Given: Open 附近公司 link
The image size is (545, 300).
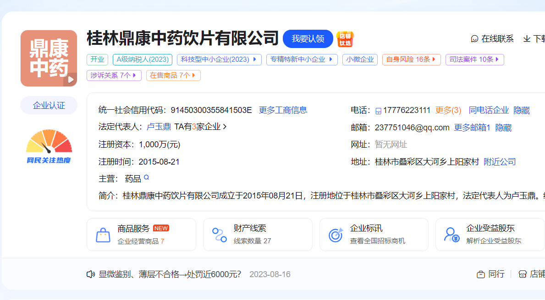Looking at the screenshot, I should (500, 161).
